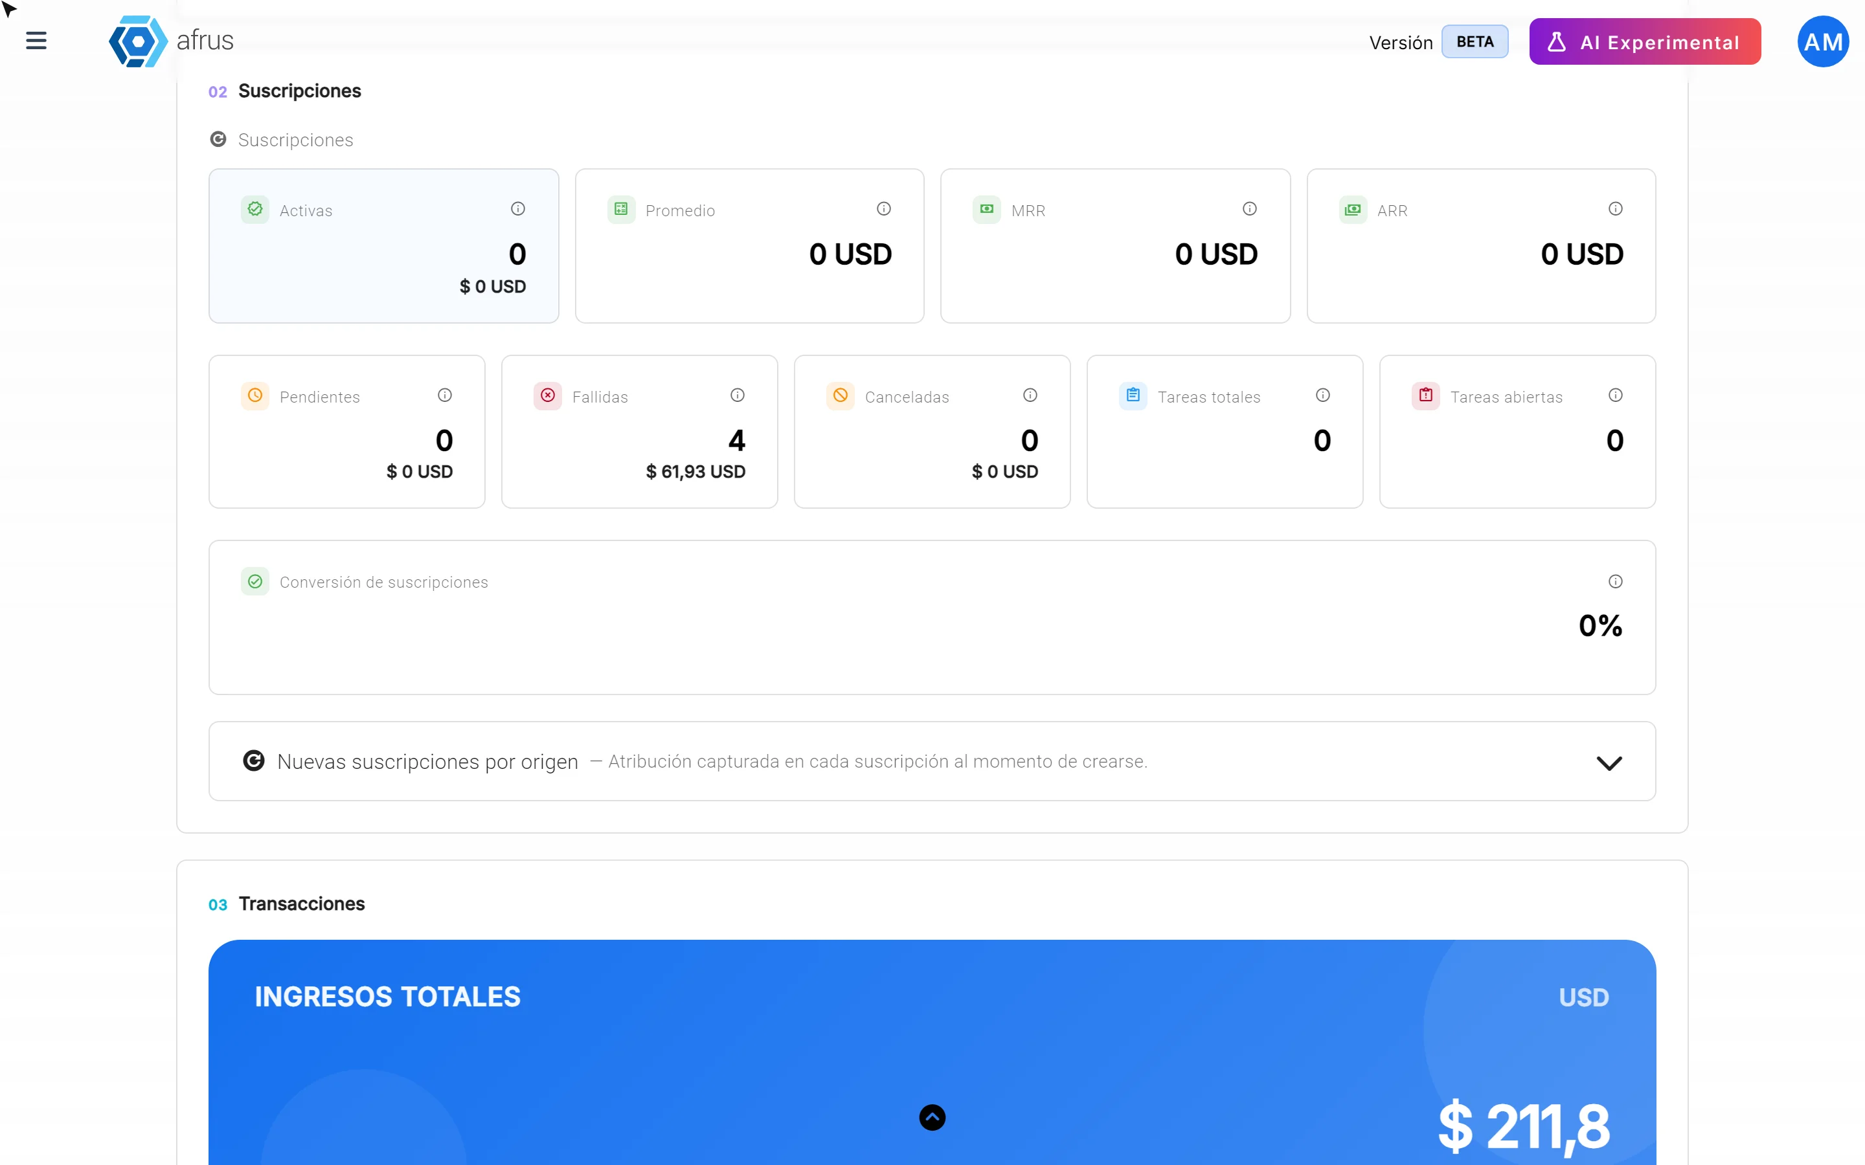Show info tooltip for Canceladas card
1865x1165 pixels.
(x=1030, y=395)
